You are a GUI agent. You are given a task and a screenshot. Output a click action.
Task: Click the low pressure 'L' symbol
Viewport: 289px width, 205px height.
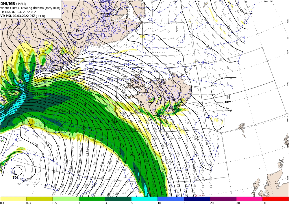(16, 173)
